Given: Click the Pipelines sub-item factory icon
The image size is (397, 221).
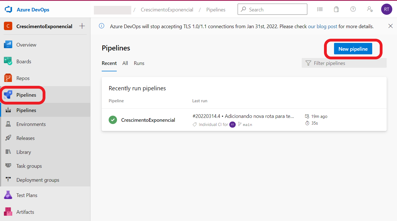Looking at the screenshot, I should 8,110.
